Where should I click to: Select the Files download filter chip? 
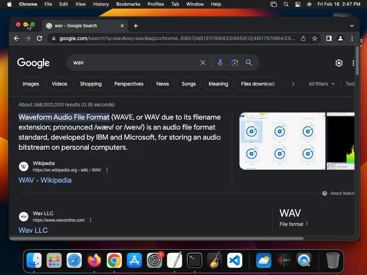click(258, 84)
